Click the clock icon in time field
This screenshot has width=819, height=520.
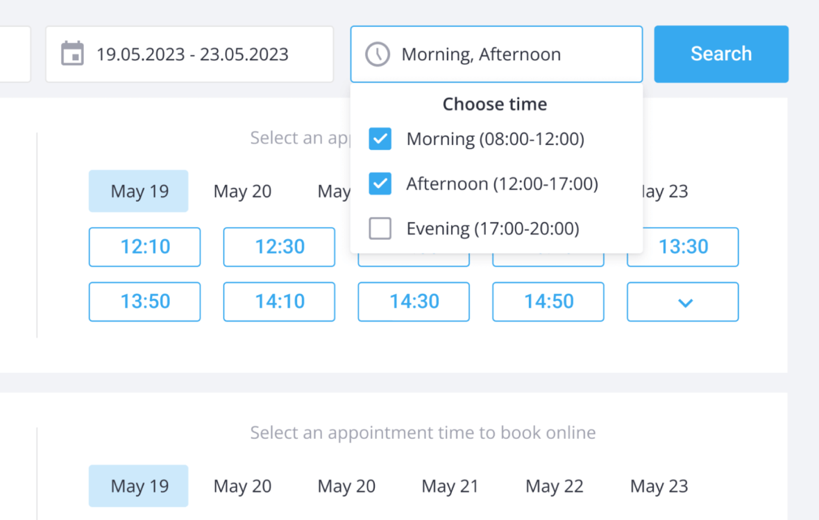(x=377, y=54)
